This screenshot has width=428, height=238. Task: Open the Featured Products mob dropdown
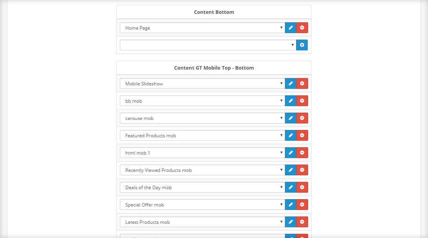202,135
